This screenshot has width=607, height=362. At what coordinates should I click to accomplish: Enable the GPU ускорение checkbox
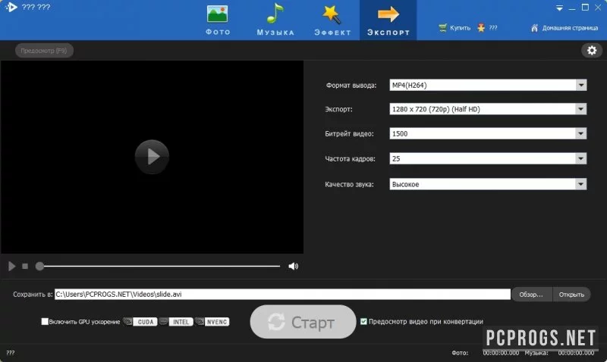45,321
